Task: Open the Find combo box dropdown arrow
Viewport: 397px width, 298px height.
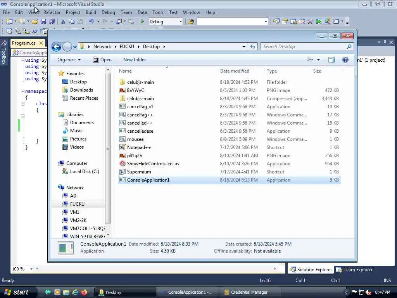Action: pos(266,22)
